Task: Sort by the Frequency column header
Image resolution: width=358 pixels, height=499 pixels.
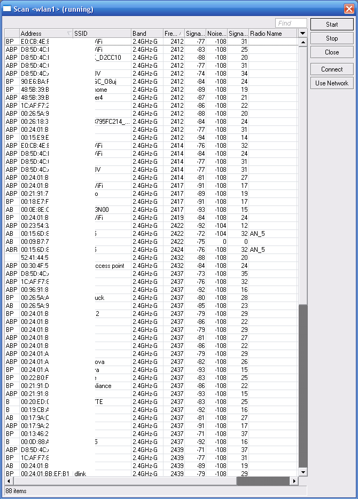Action: click(x=174, y=34)
